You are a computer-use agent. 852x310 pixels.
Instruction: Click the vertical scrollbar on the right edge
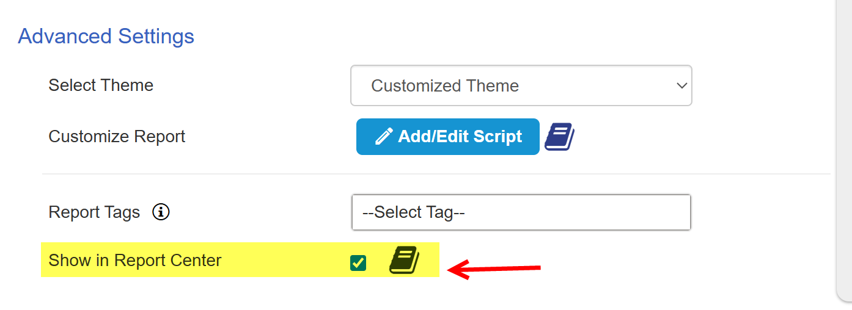pos(844,146)
